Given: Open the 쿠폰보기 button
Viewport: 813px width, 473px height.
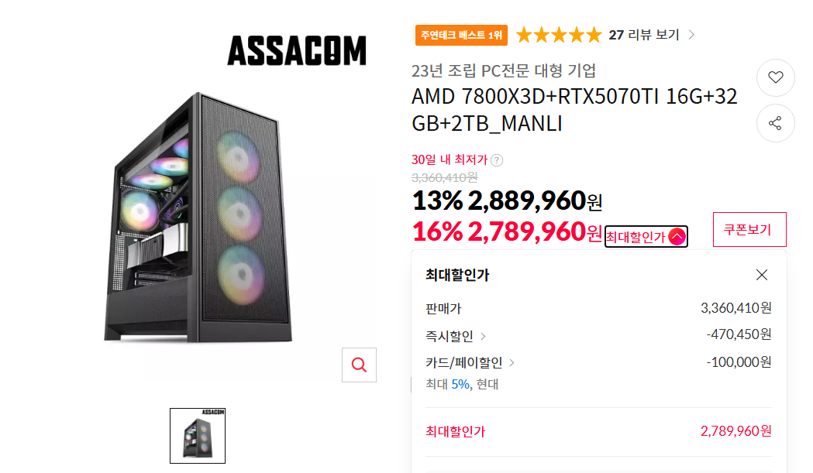Looking at the screenshot, I should coord(749,229).
